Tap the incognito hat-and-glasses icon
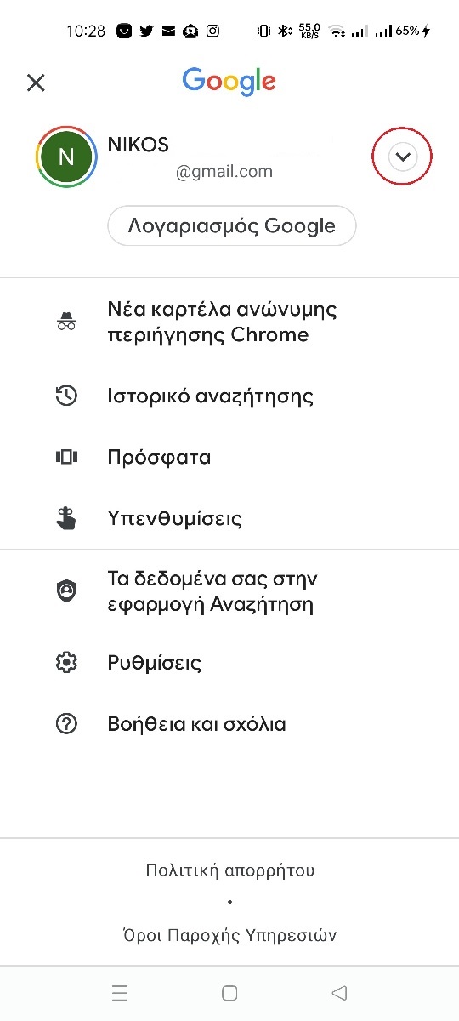The height and width of the screenshot is (1021, 459). tap(66, 322)
